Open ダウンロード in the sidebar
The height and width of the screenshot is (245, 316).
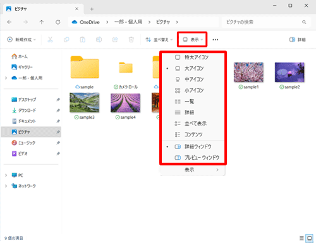pos(23,111)
